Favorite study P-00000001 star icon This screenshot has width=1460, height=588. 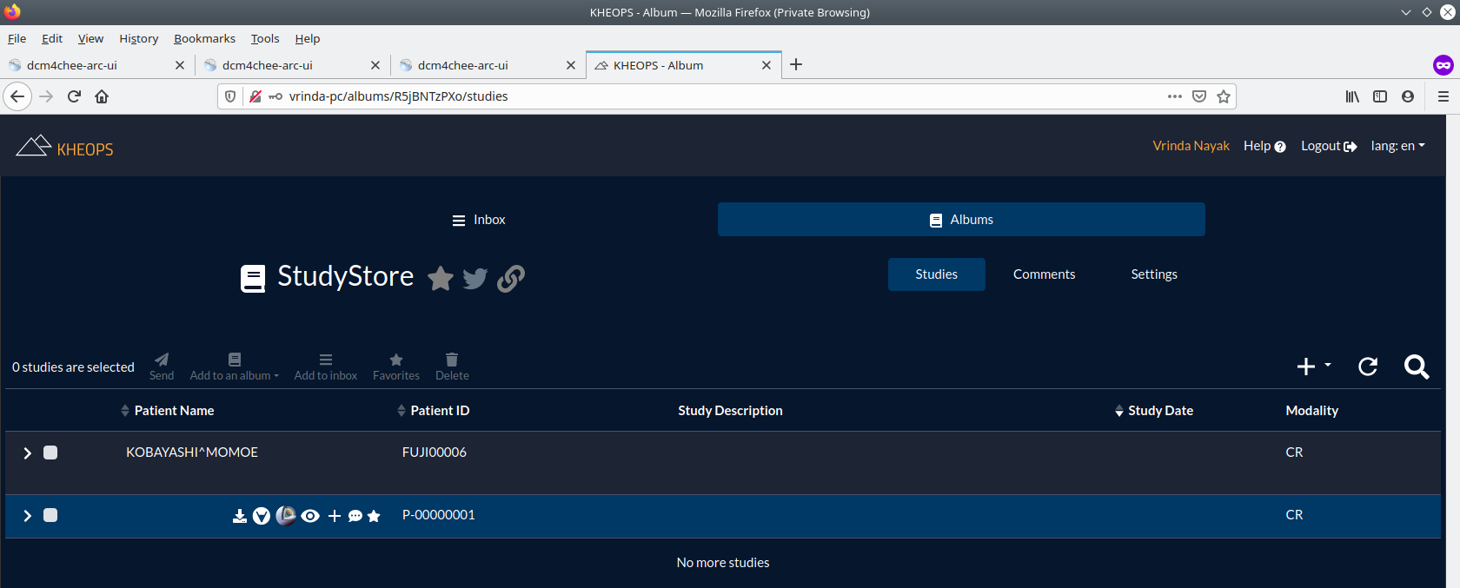click(x=374, y=516)
